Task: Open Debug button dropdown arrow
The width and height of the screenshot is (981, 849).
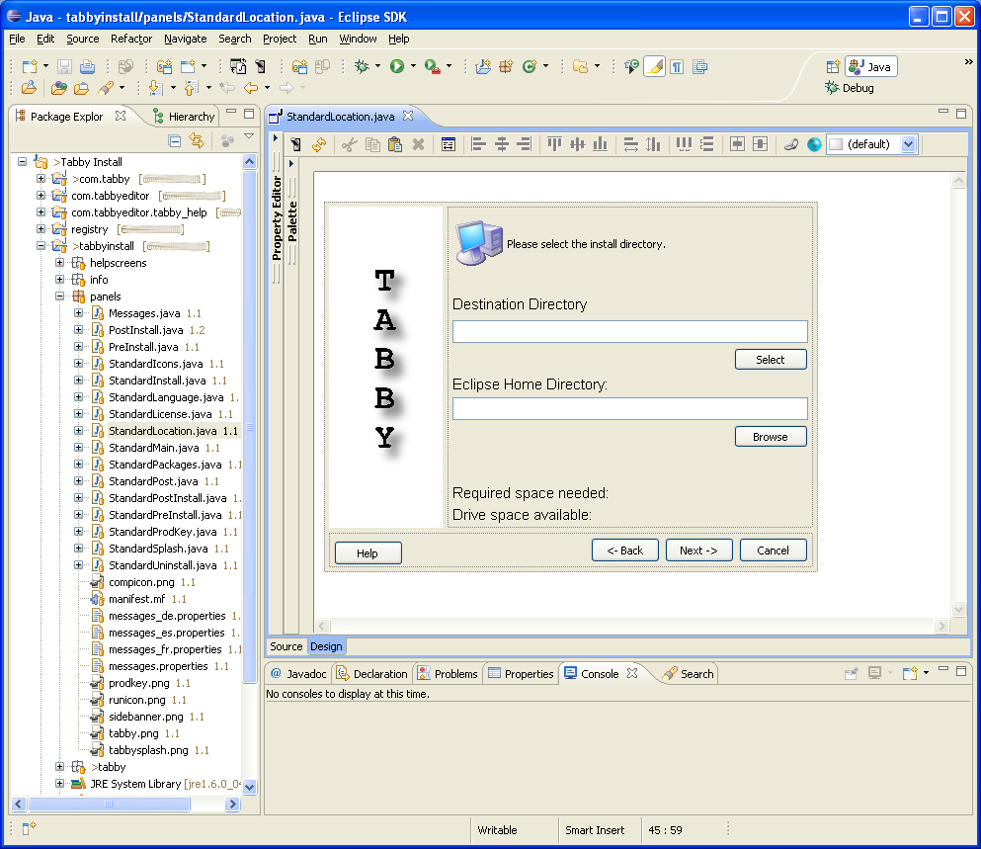Action: pyautogui.click(x=378, y=66)
